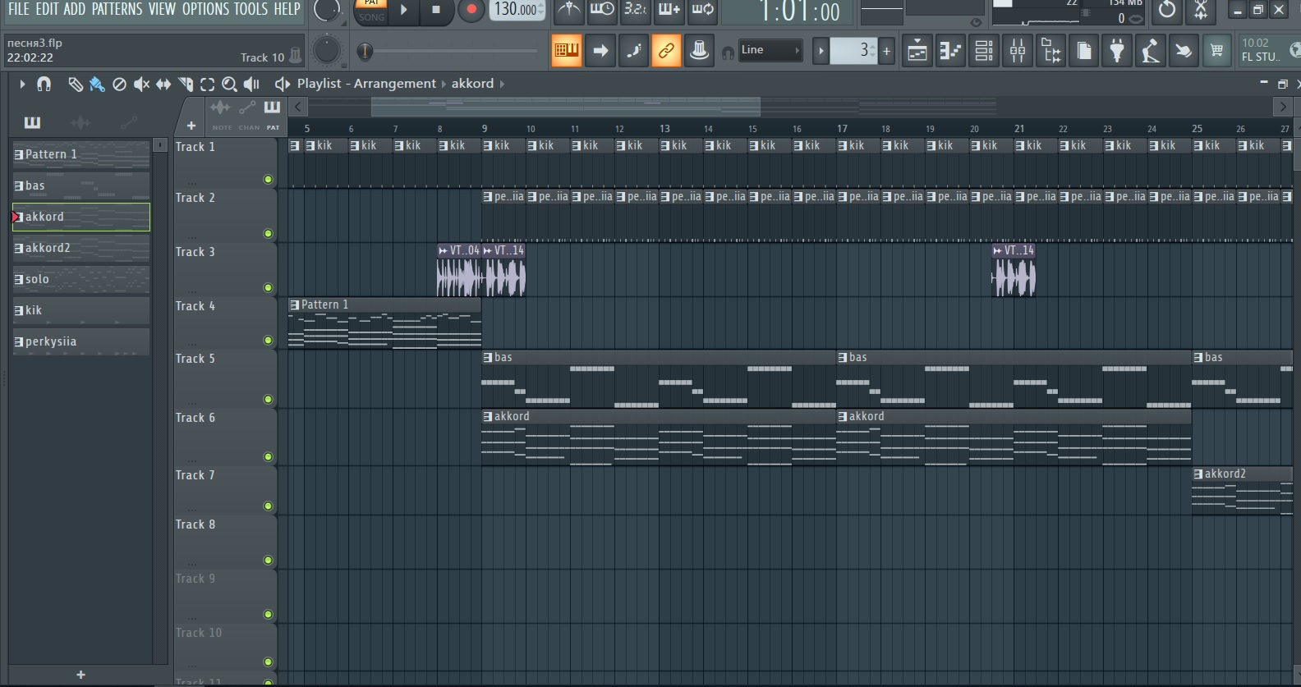Select the slice tool in playlist
The height and width of the screenshot is (687, 1301).
click(186, 84)
